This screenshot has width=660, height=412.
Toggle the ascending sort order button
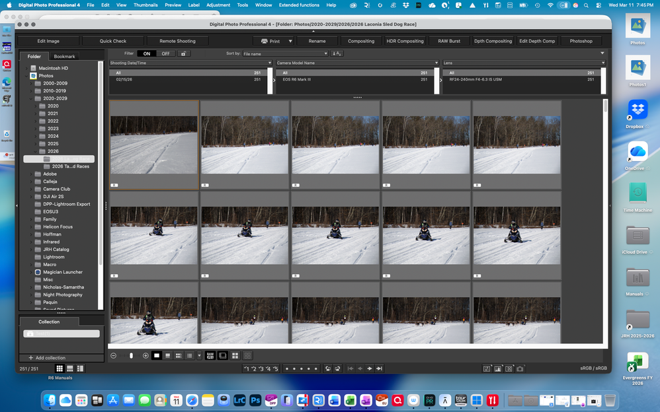tap(337, 53)
